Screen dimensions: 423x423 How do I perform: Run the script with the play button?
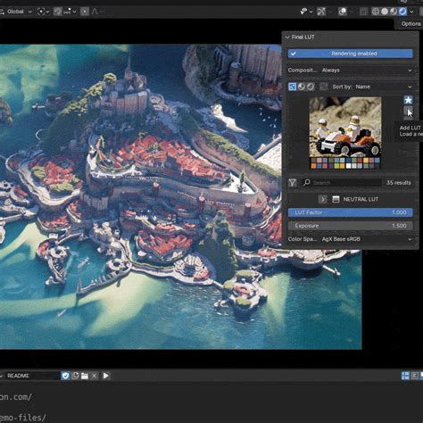pyautogui.click(x=105, y=376)
